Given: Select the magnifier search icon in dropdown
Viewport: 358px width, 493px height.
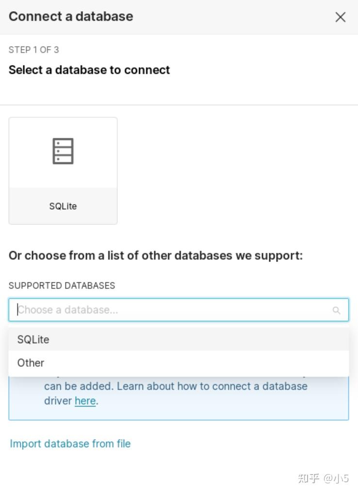Looking at the screenshot, I should coord(337,310).
